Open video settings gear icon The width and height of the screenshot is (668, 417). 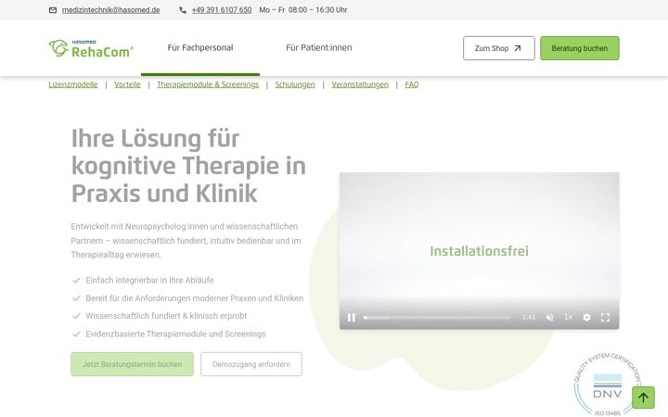(586, 318)
